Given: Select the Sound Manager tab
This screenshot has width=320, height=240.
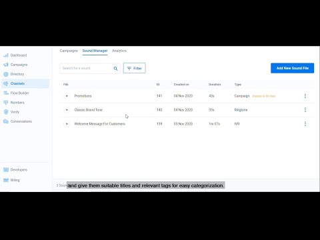Looking at the screenshot, I should pyautogui.click(x=95, y=51).
